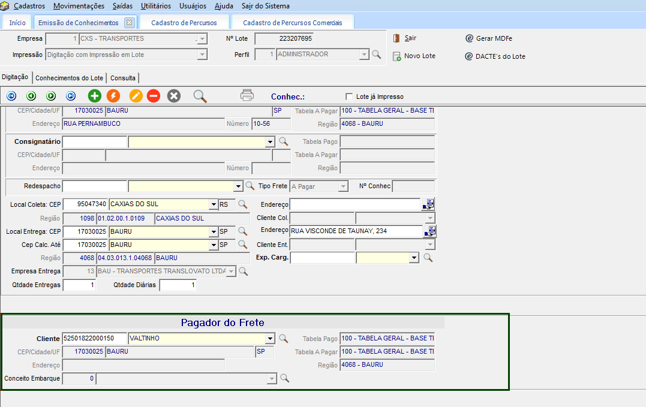646x407 pixels.
Task: Click the Qtdade Entregas input field
Action: [x=79, y=285]
